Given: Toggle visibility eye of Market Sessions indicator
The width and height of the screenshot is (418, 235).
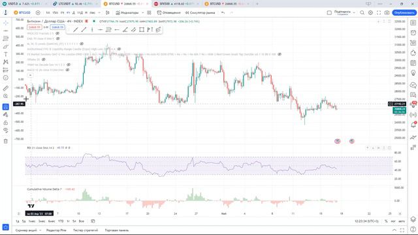Looking at the screenshot, I should point(280,54).
